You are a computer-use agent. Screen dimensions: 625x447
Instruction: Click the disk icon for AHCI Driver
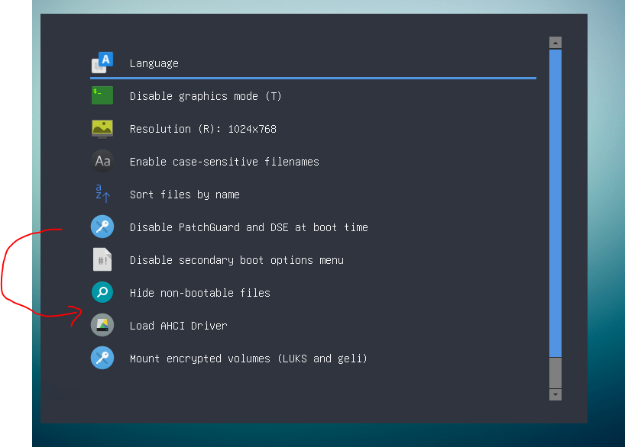tap(102, 325)
